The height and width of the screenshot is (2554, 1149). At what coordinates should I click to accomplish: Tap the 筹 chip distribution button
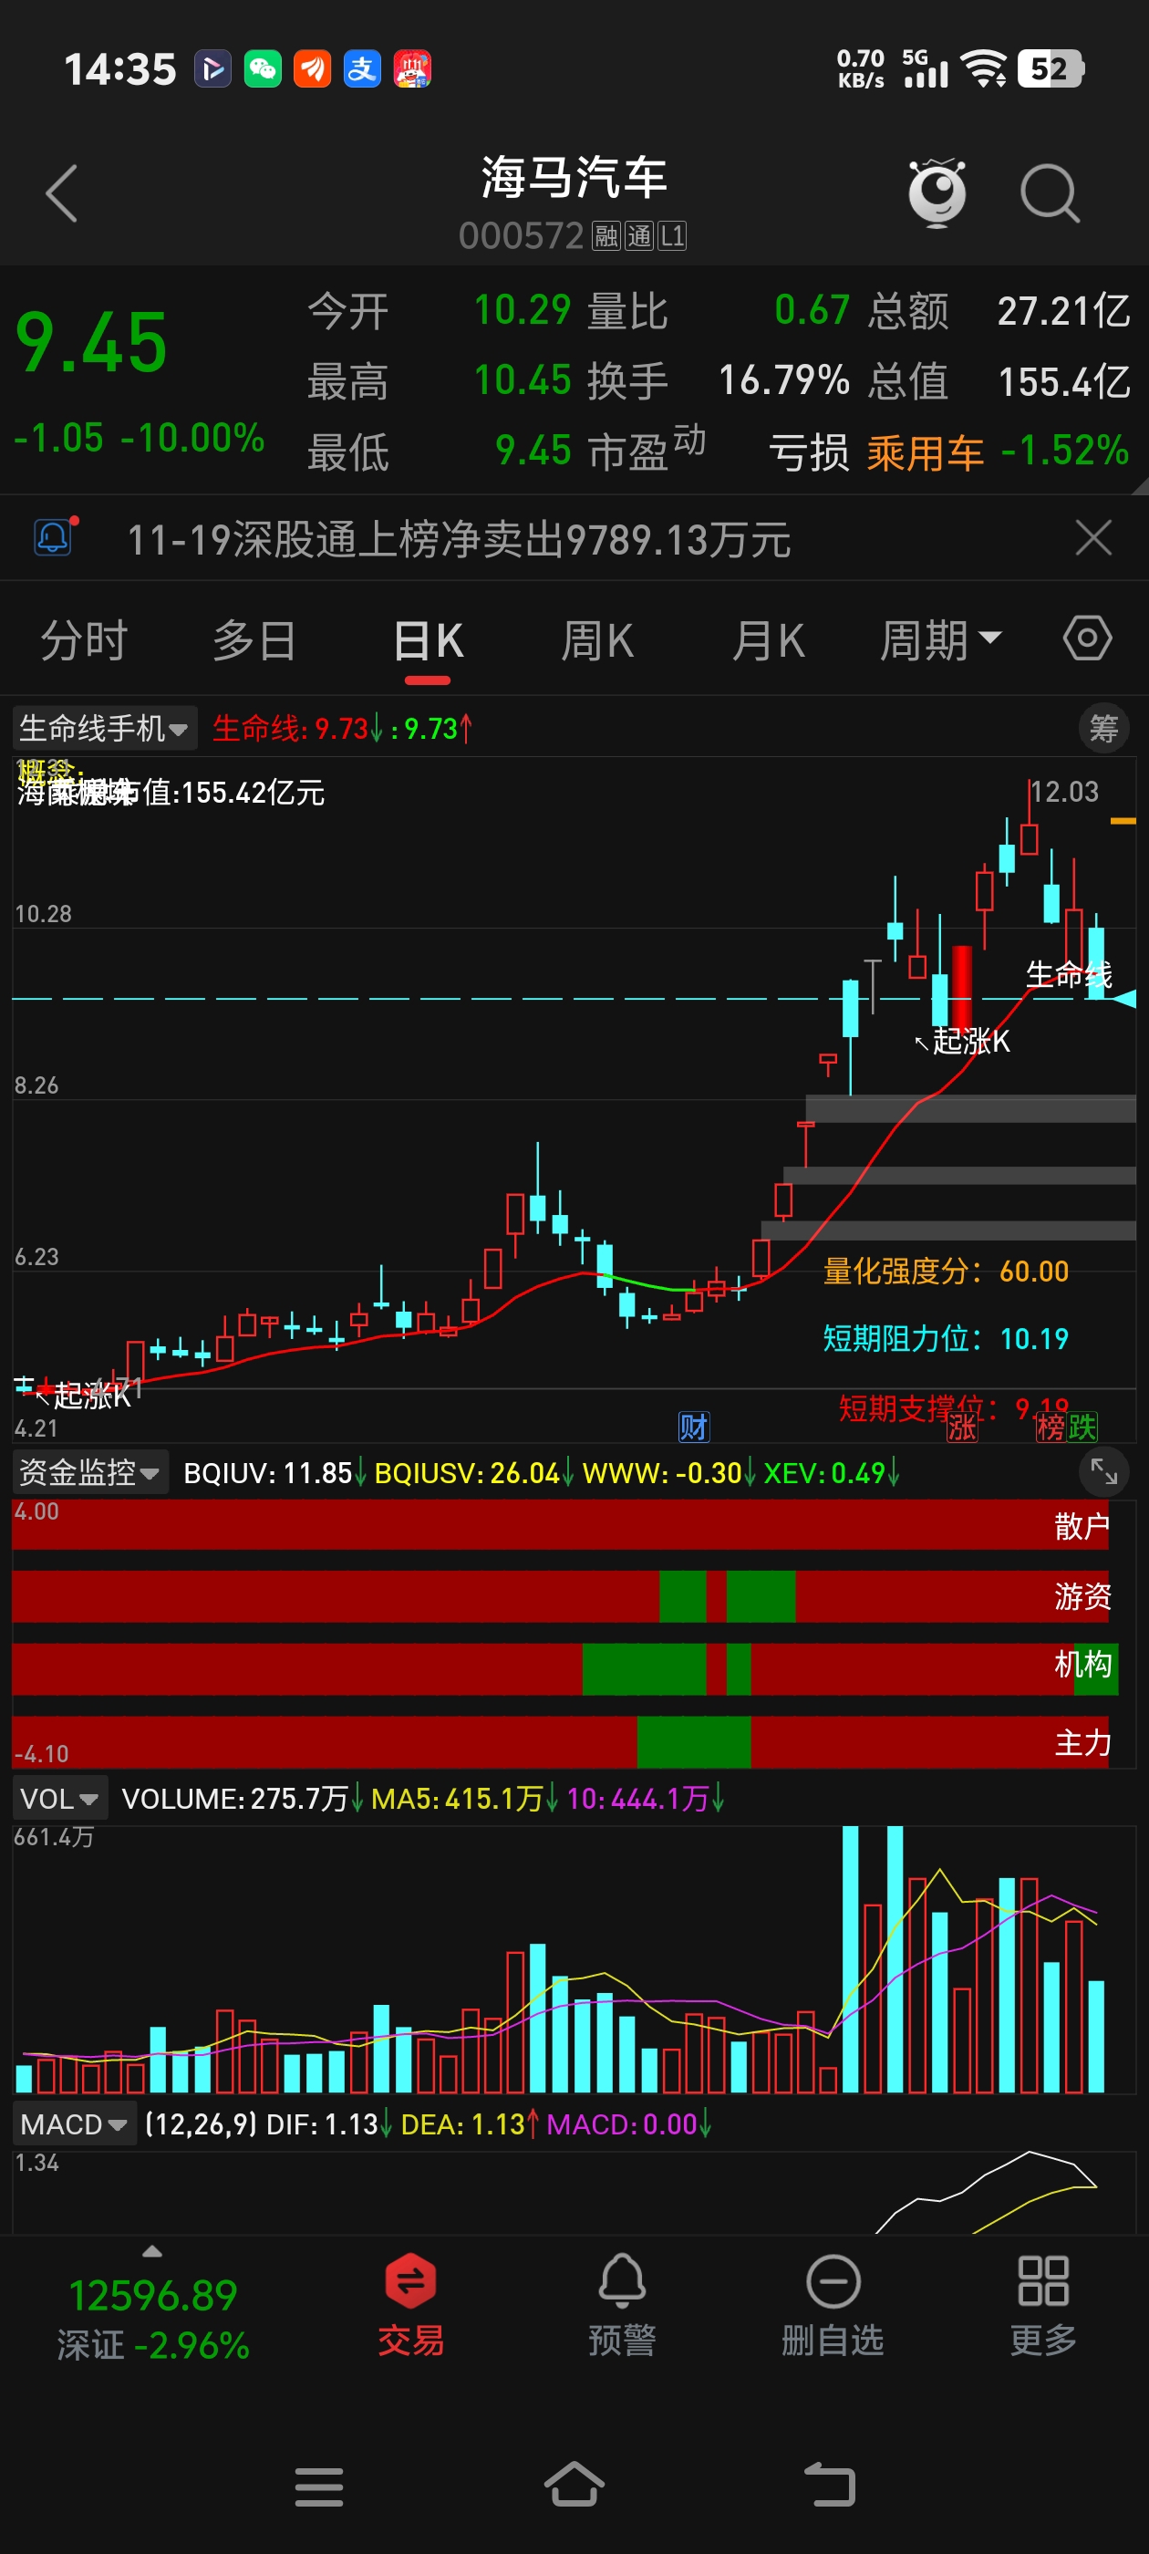point(1103,729)
